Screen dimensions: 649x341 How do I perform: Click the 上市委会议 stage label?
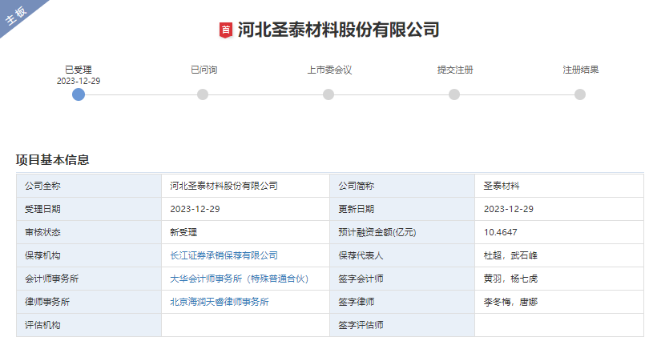329,70
